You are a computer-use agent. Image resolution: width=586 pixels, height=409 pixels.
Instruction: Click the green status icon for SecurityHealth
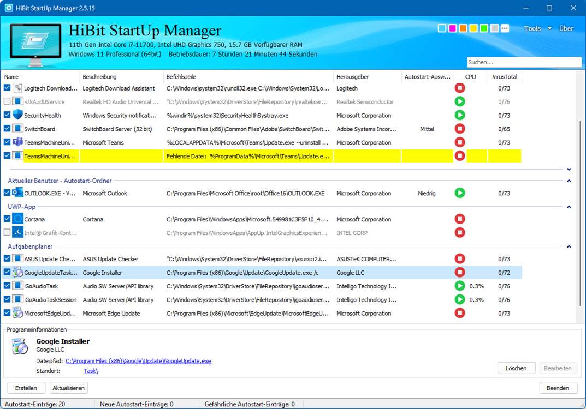[460, 115]
